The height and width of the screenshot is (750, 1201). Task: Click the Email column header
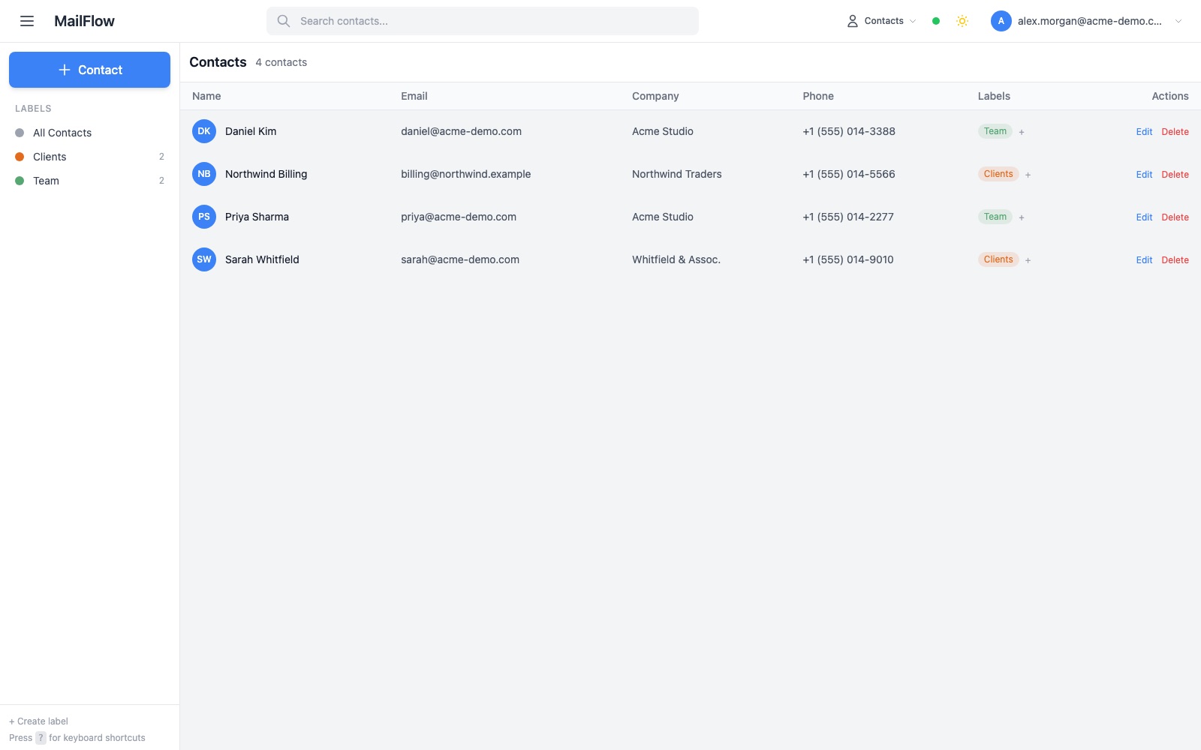[414, 96]
